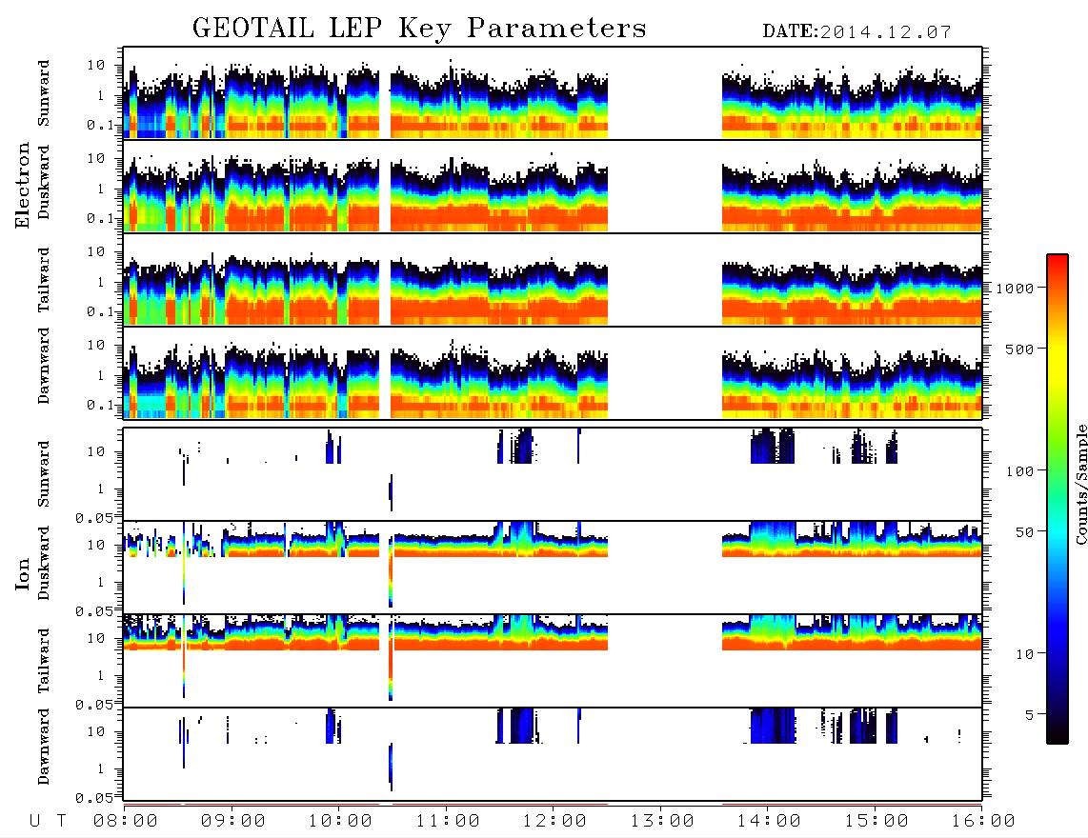The image size is (1088, 838).
Task: Click the '100' colorbar tick label
Action: [x=1019, y=471]
